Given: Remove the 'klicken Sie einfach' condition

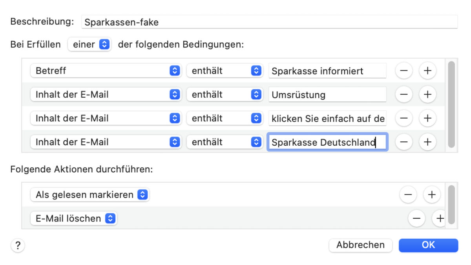Looking at the screenshot, I should [404, 118].
